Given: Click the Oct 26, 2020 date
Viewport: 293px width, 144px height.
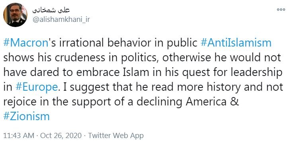Looking at the screenshot, I should coord(61,135).
